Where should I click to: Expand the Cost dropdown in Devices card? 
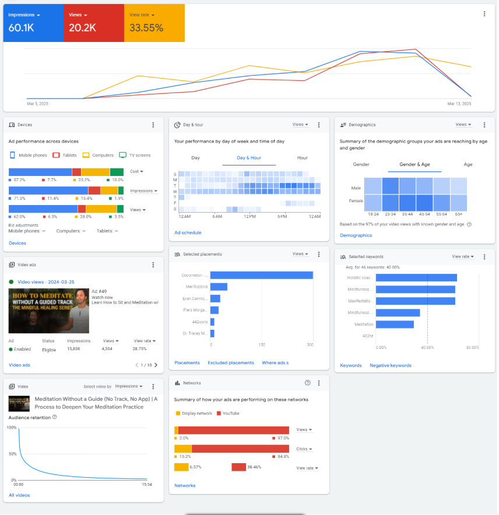click(137, 171)
